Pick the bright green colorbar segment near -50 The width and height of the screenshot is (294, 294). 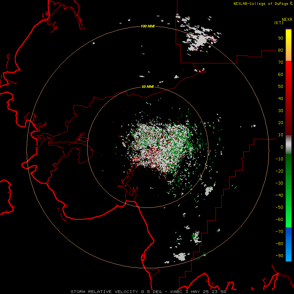pos(288,207)
